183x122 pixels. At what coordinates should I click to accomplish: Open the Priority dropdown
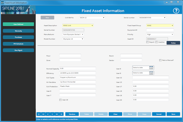point(172,34)
